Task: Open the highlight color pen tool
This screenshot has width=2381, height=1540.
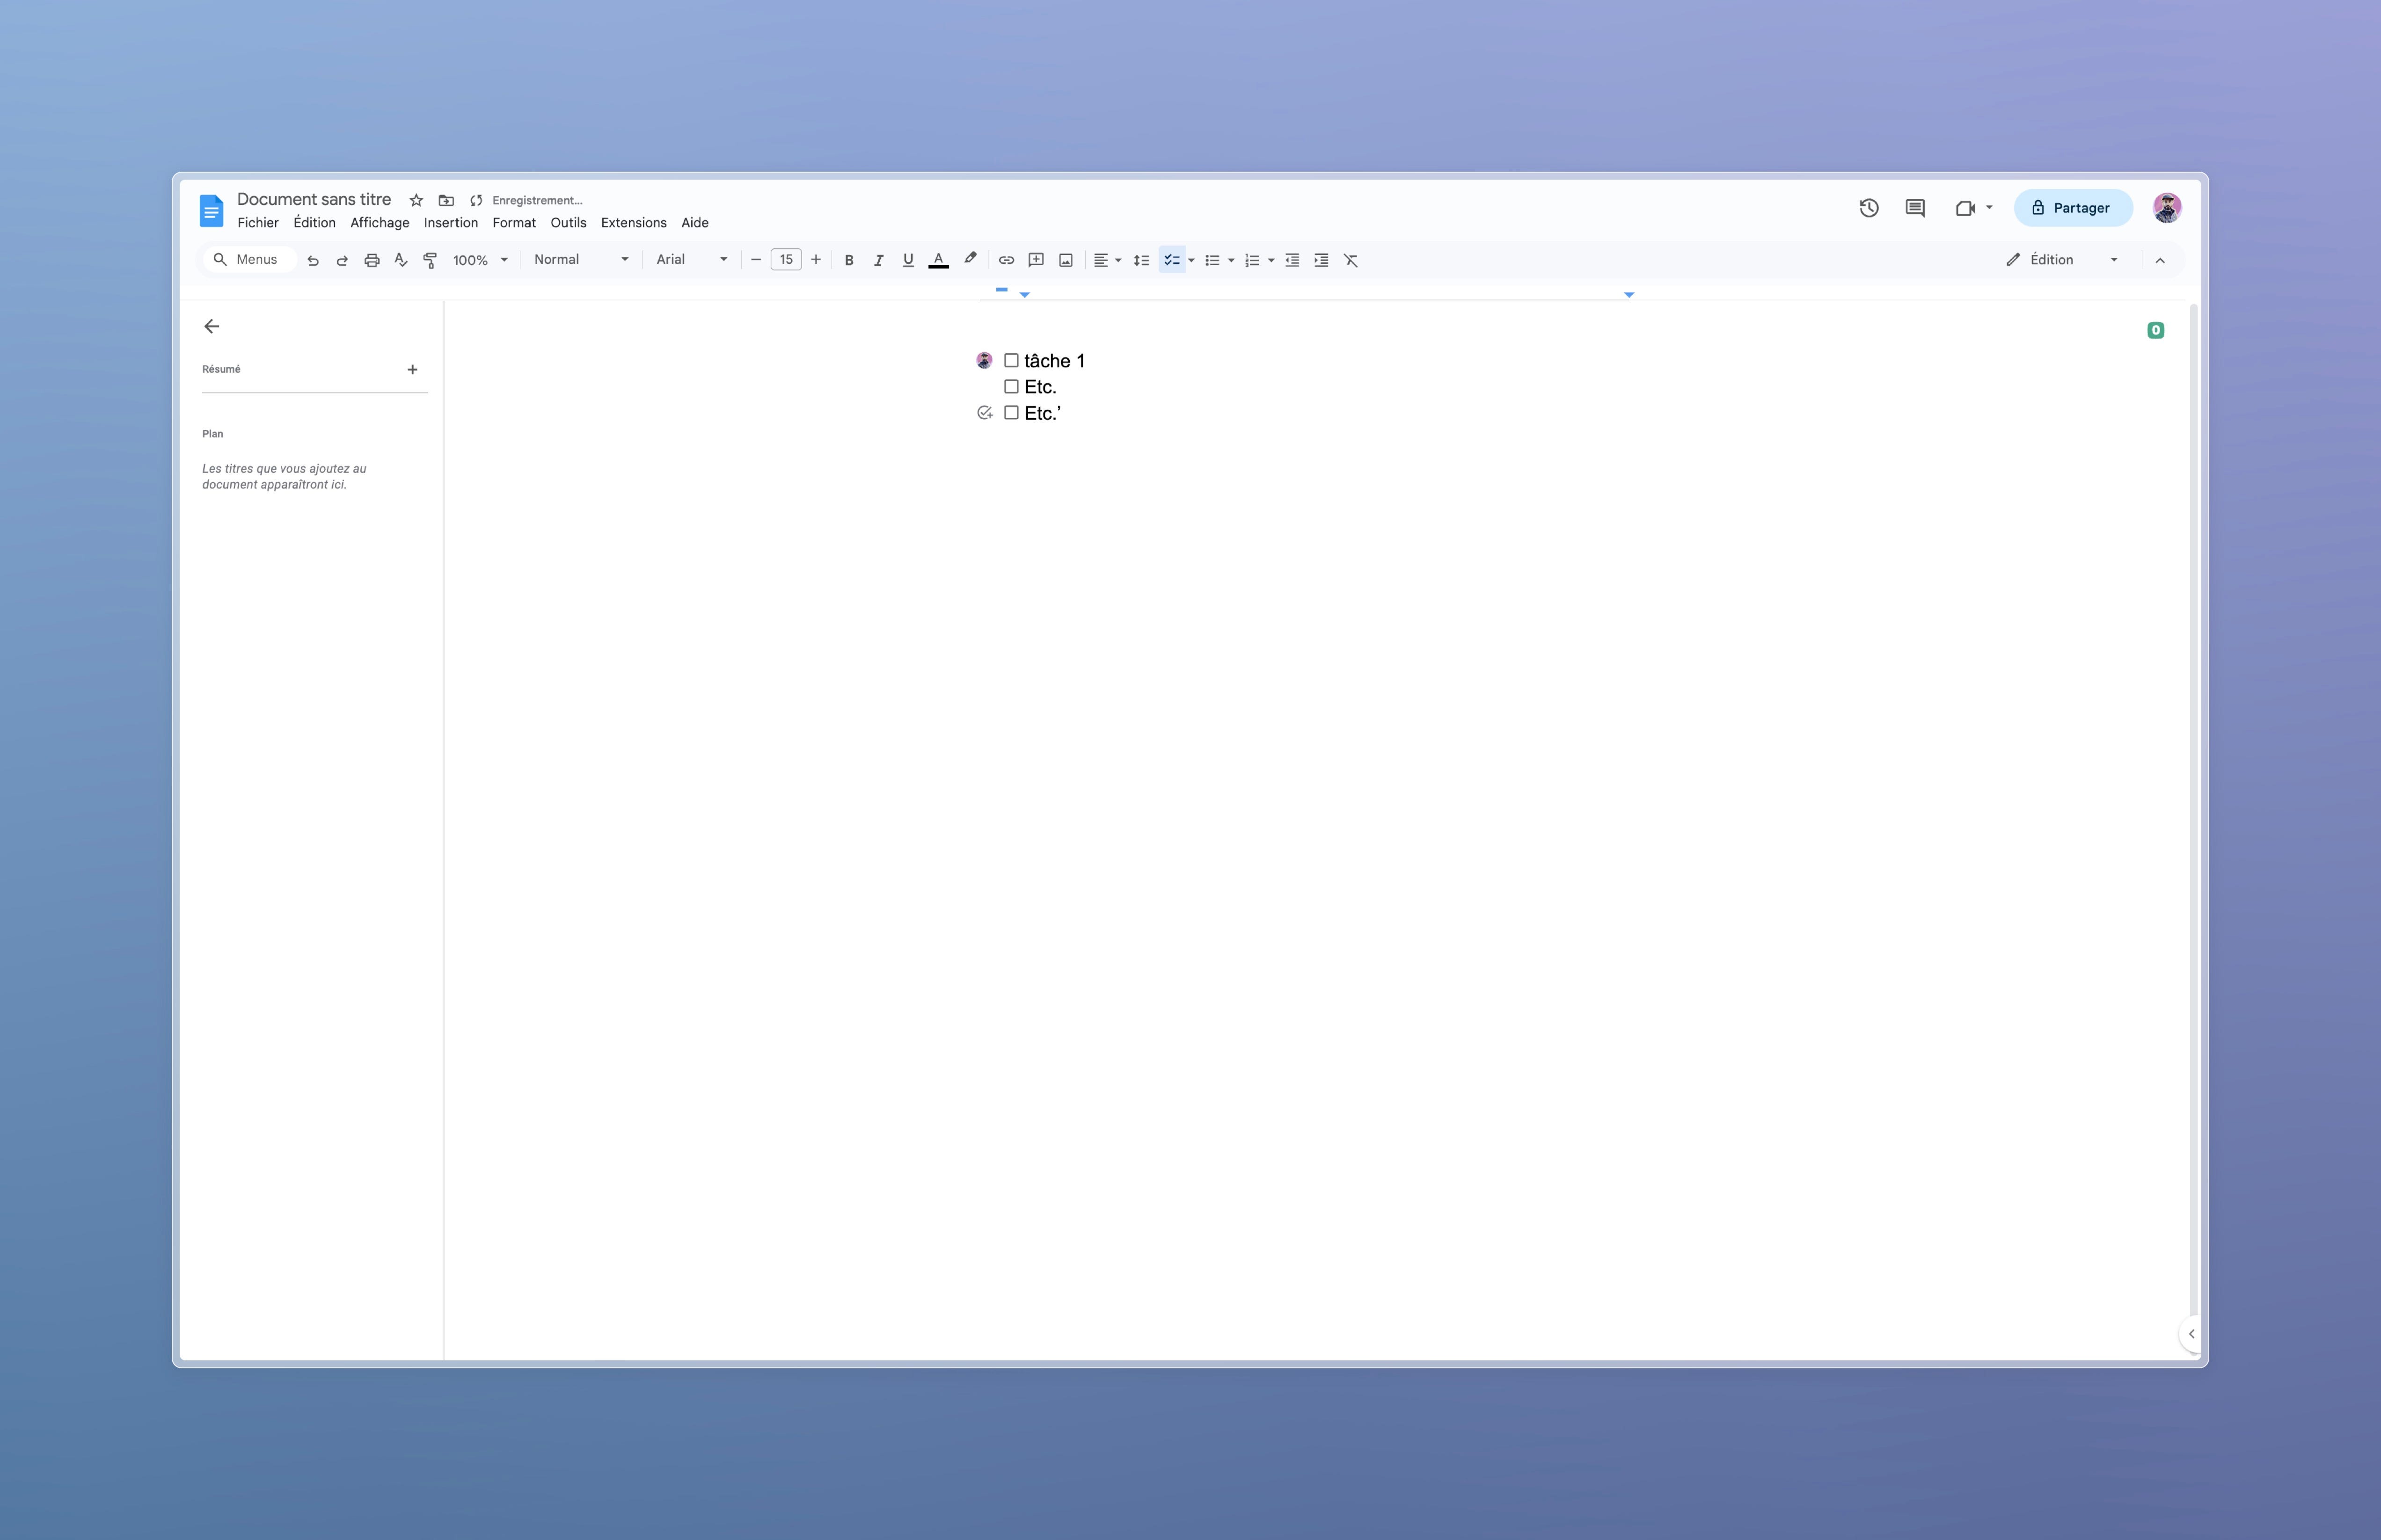Action: 970,259
